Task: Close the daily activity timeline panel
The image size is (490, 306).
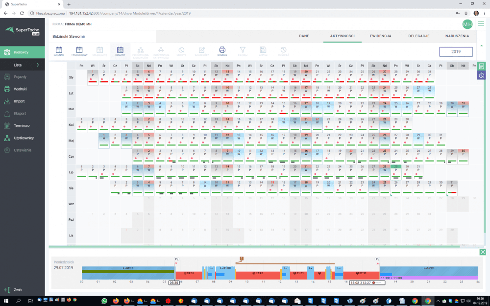Action: click(483, 252)
